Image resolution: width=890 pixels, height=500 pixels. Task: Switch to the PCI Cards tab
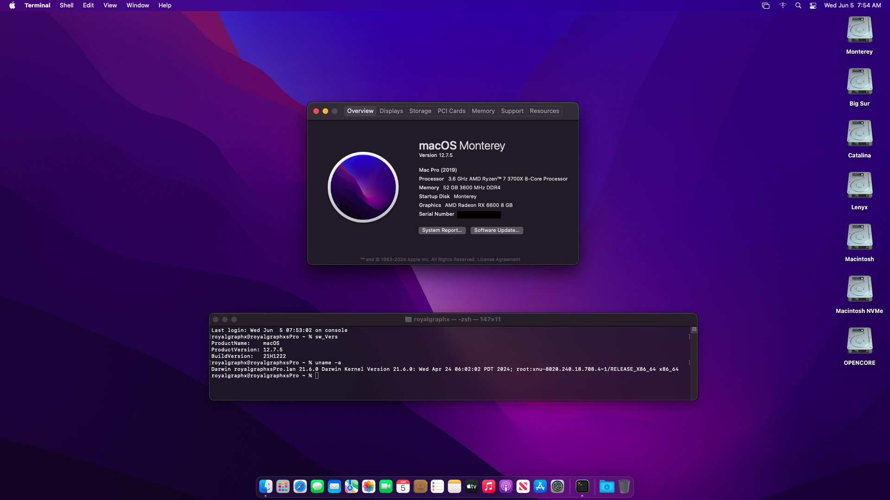(451, 111)
